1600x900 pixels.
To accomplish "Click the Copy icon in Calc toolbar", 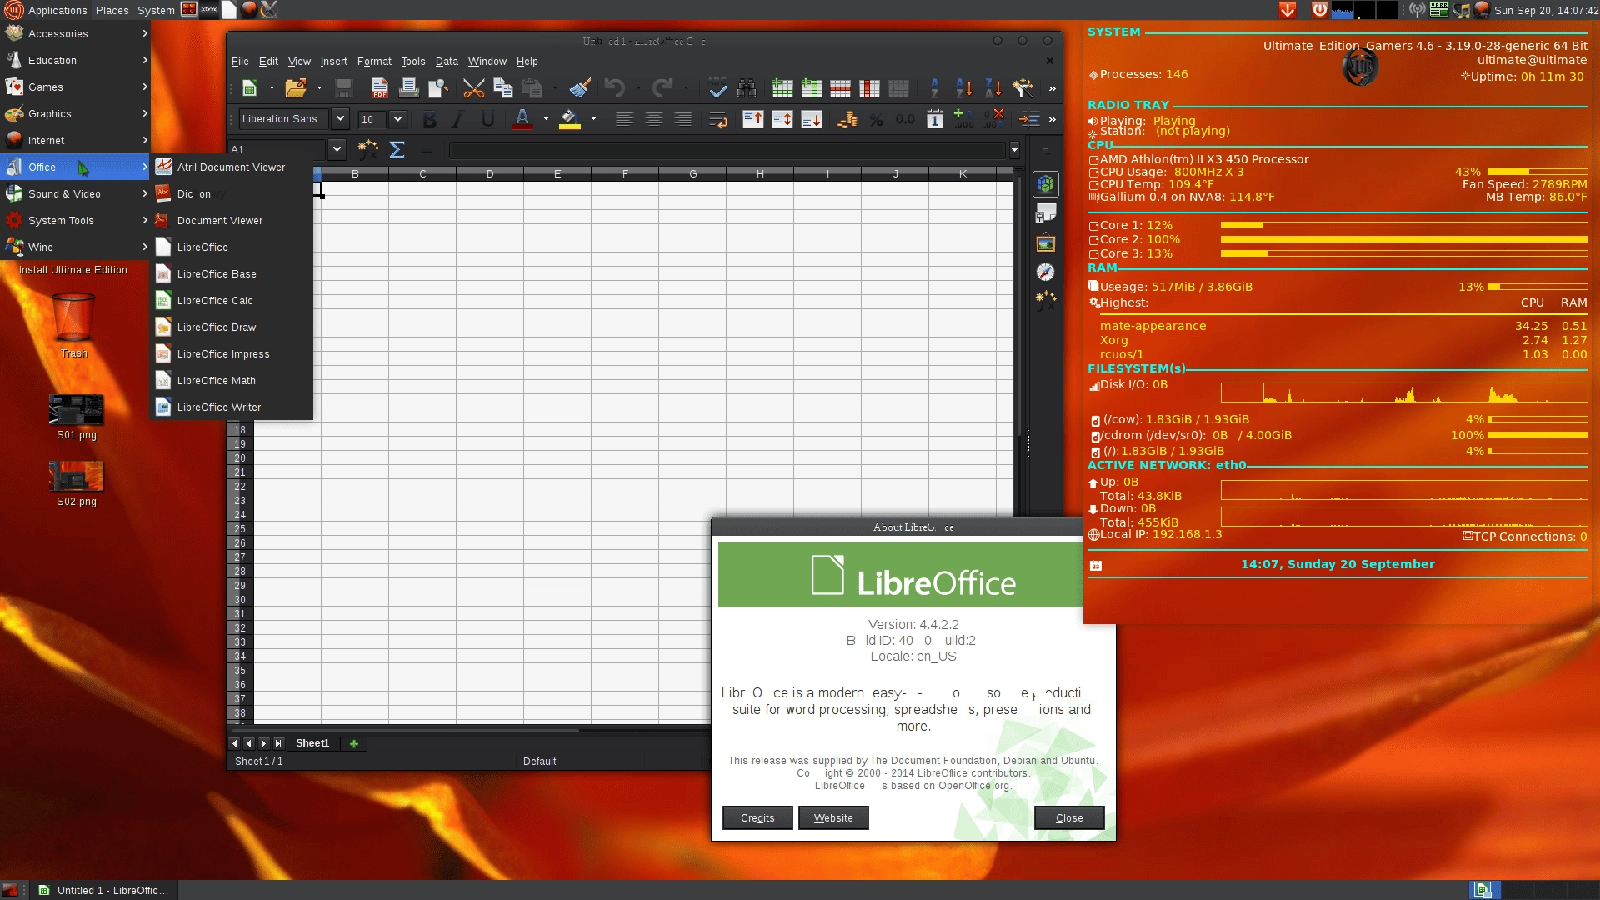I will [x=502, y=88].
